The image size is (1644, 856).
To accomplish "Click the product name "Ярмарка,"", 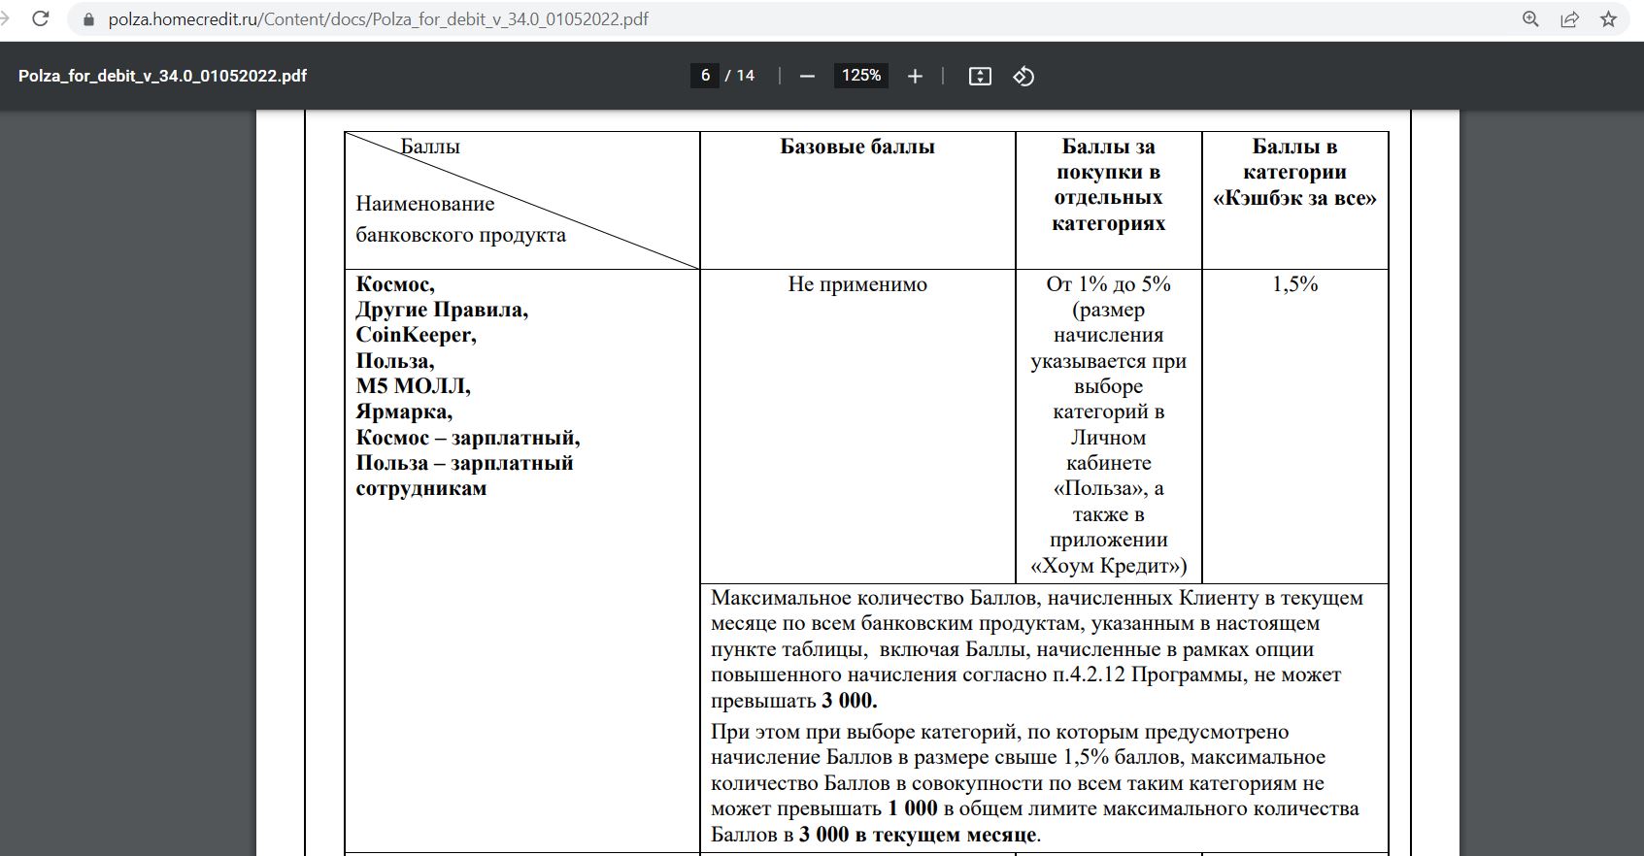I will point(404,412).
